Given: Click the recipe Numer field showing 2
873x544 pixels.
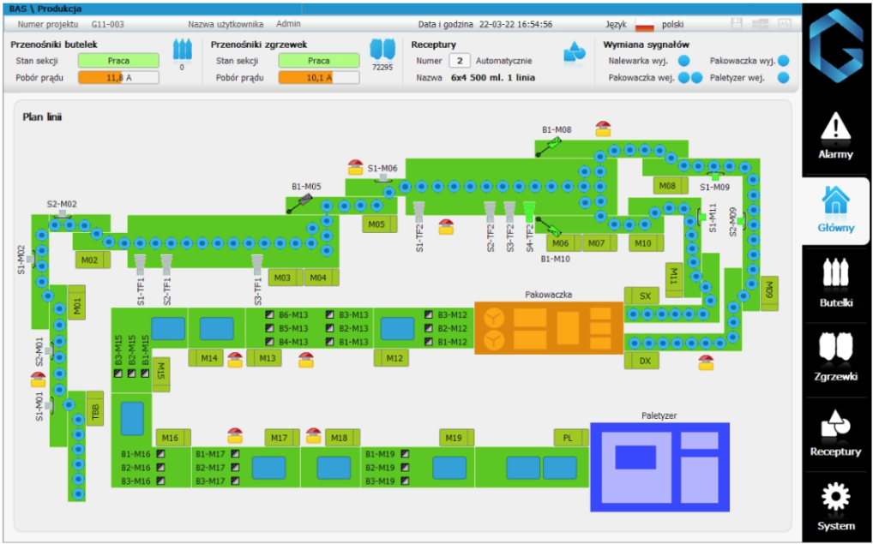Looking at the screenshot, I should point(460,61).
